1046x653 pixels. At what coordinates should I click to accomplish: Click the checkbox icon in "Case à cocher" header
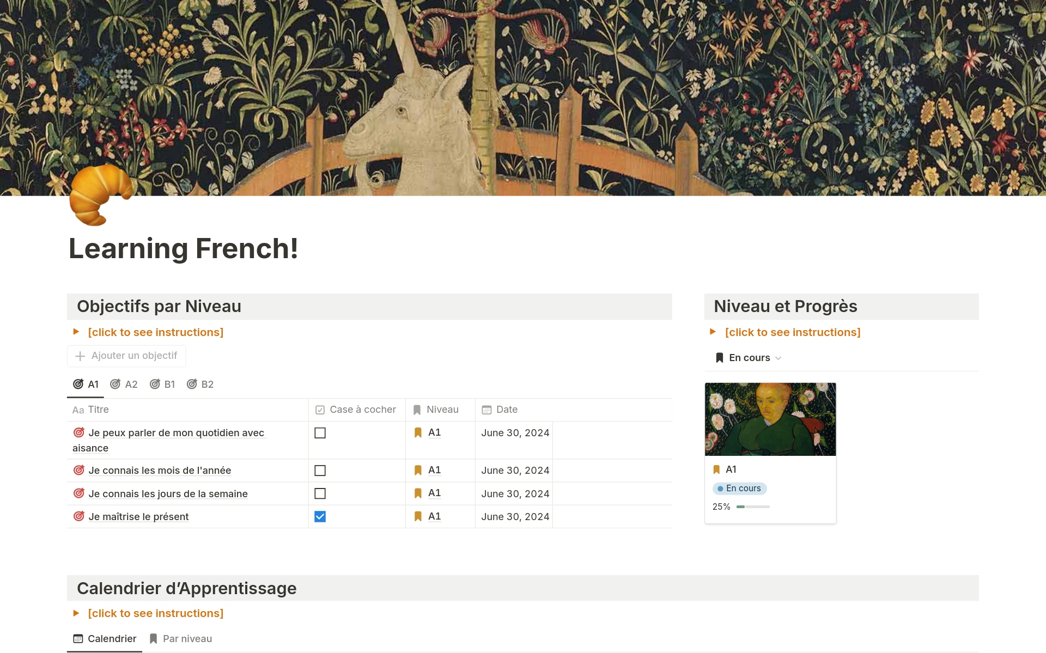pos(320,409)
